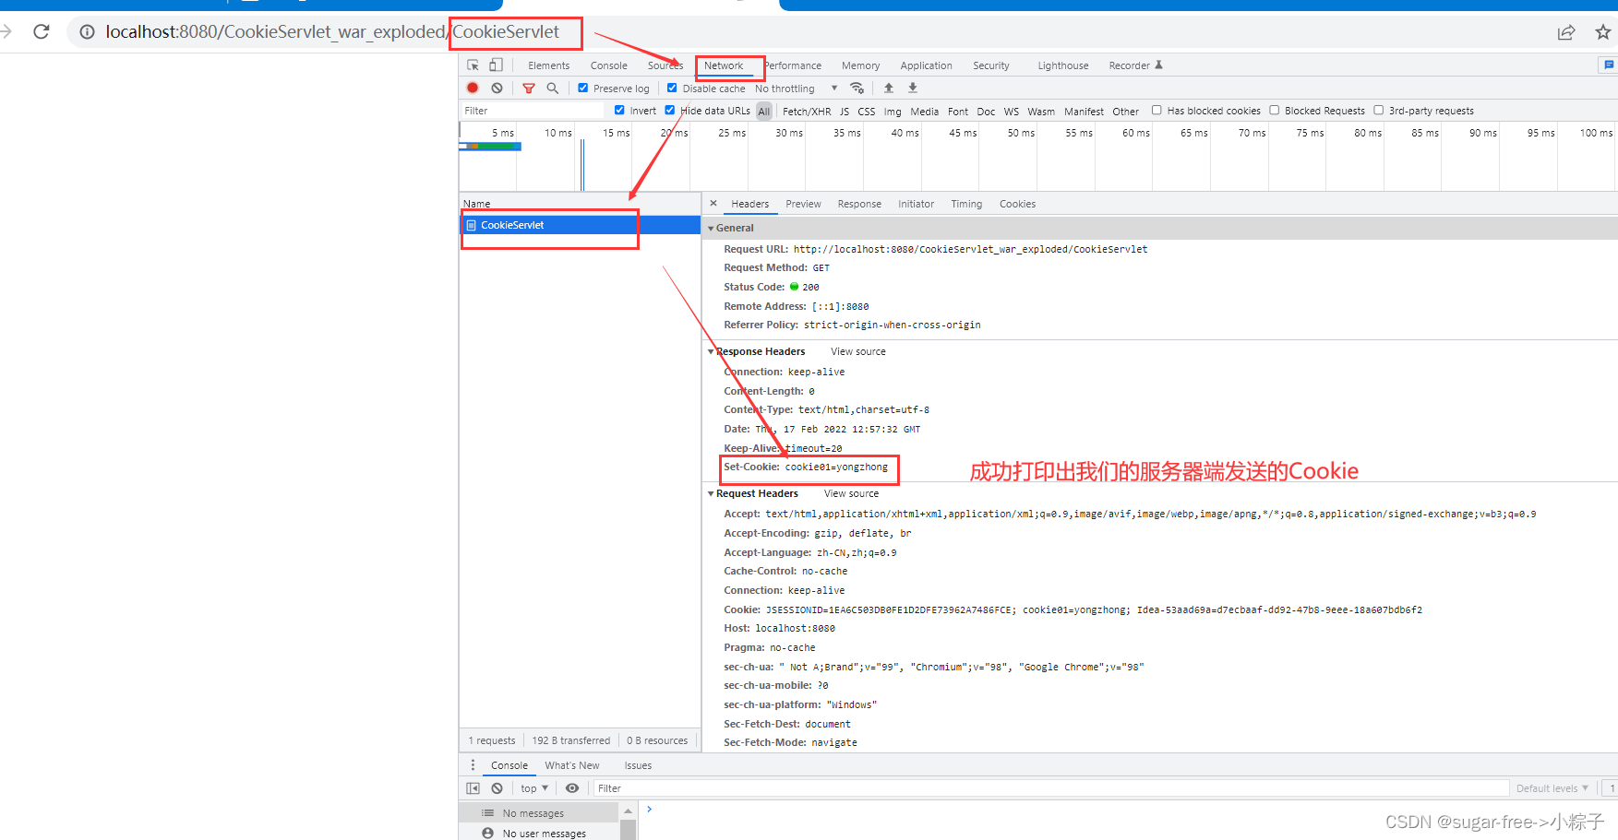1618x840 pixels.
Task: Enable Blocked Requests checkbox
Action: click(x=1275, y=111)
